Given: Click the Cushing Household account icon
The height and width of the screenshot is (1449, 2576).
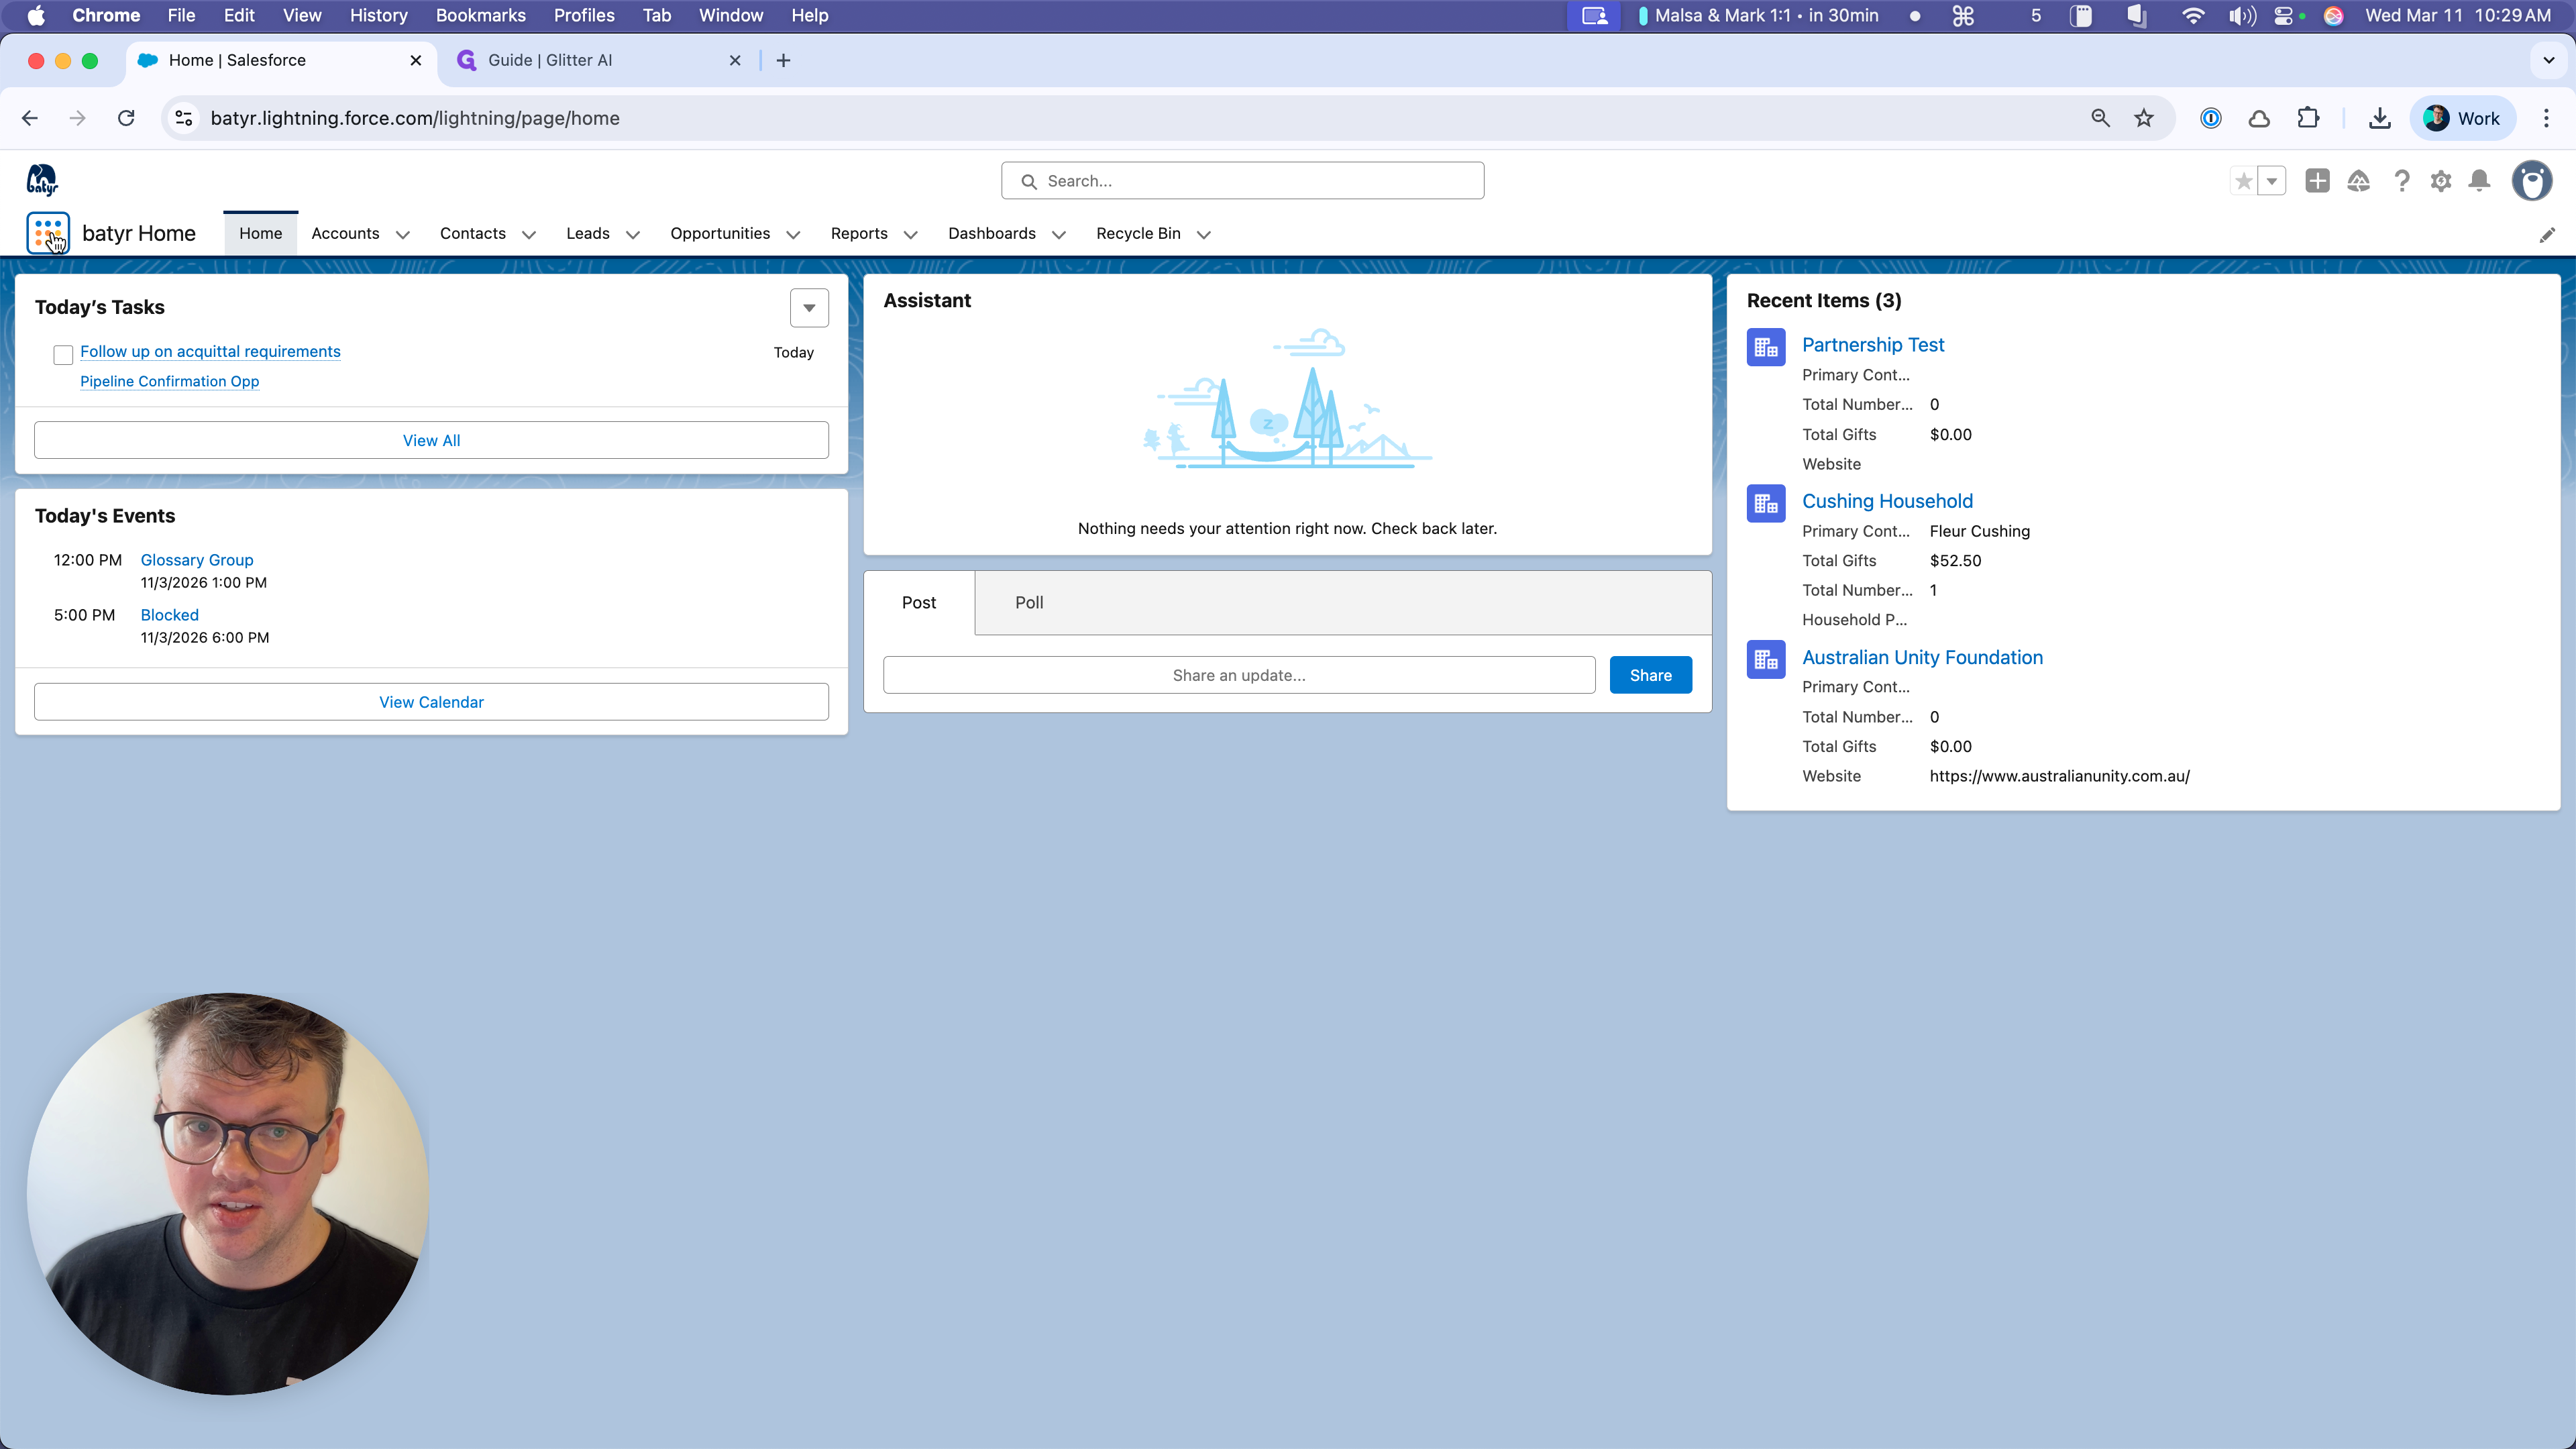Looking at the screenshot, I should (x=1766, y=503).
